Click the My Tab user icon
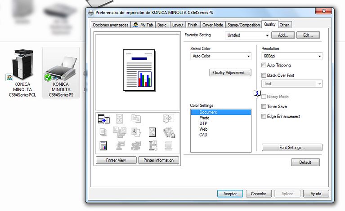The height and width of the screenshot is (211, 345). coord(135,25)
